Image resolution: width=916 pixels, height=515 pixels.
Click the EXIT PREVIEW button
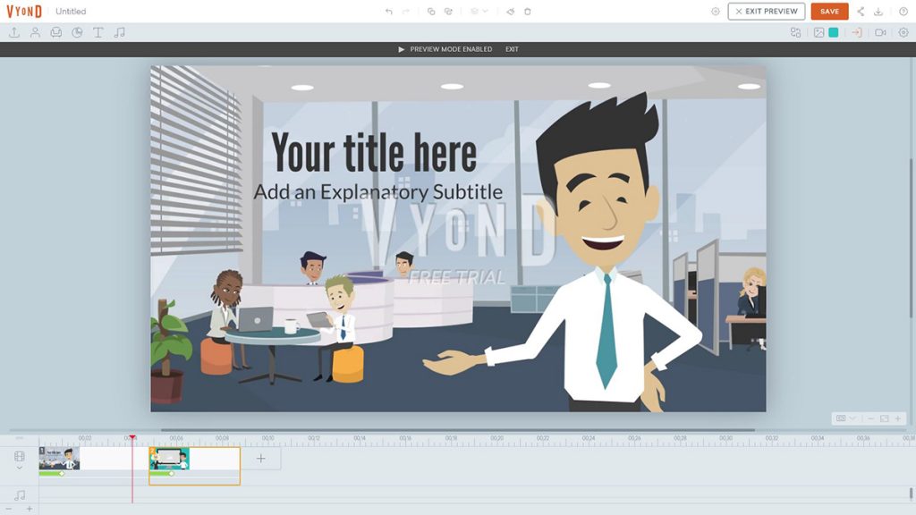click(765, 11)
